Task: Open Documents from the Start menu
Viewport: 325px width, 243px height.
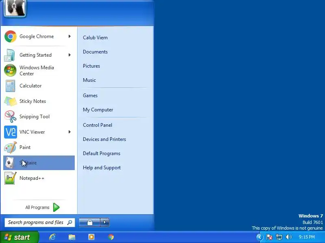Action: pyautogui.click(x=95, y=52)
